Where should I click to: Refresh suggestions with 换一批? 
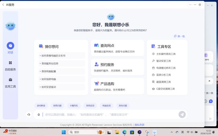[x=179, y=36]
